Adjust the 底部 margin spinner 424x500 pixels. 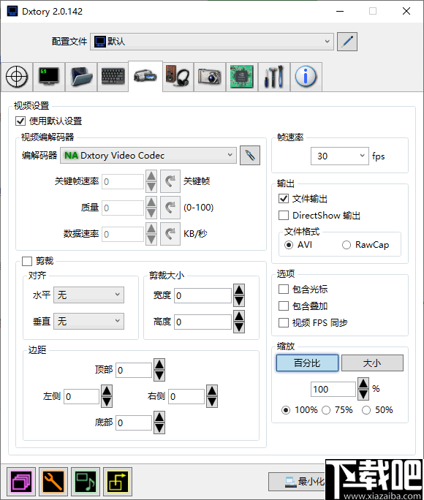tap(159, 423)
